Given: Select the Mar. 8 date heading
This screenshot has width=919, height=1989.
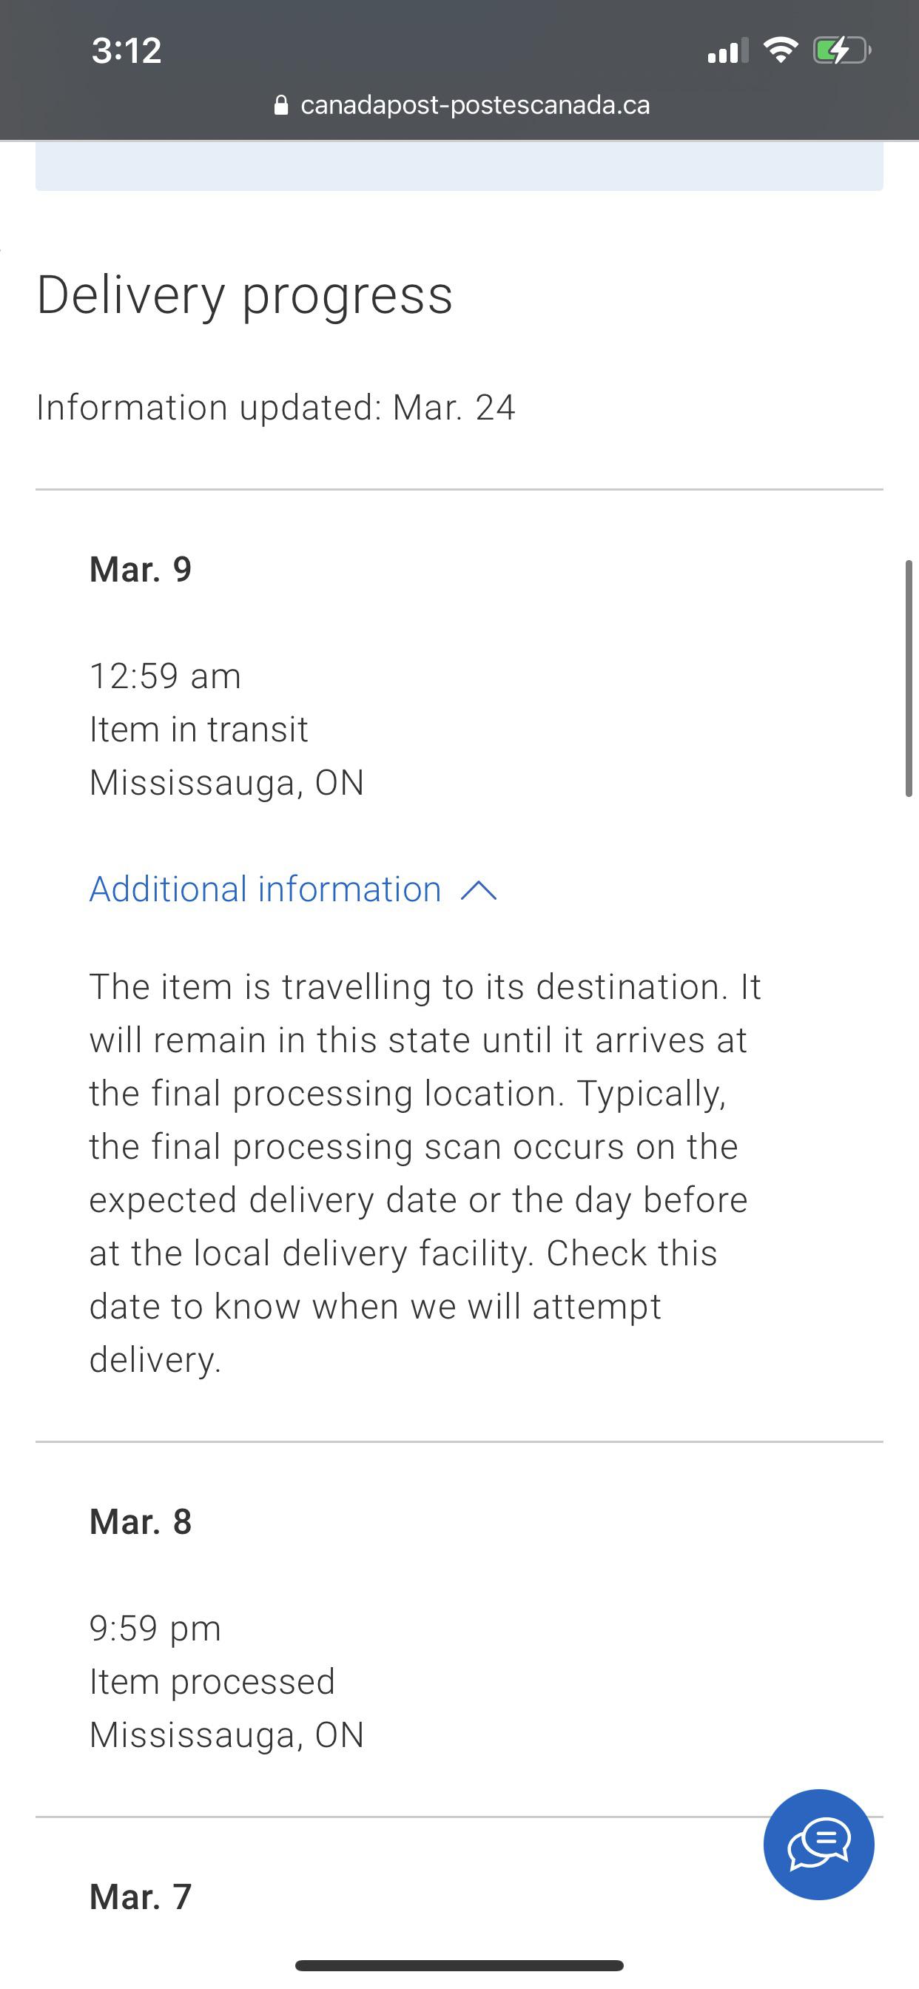Looking at the screenshot, I should click(139, 1521).
